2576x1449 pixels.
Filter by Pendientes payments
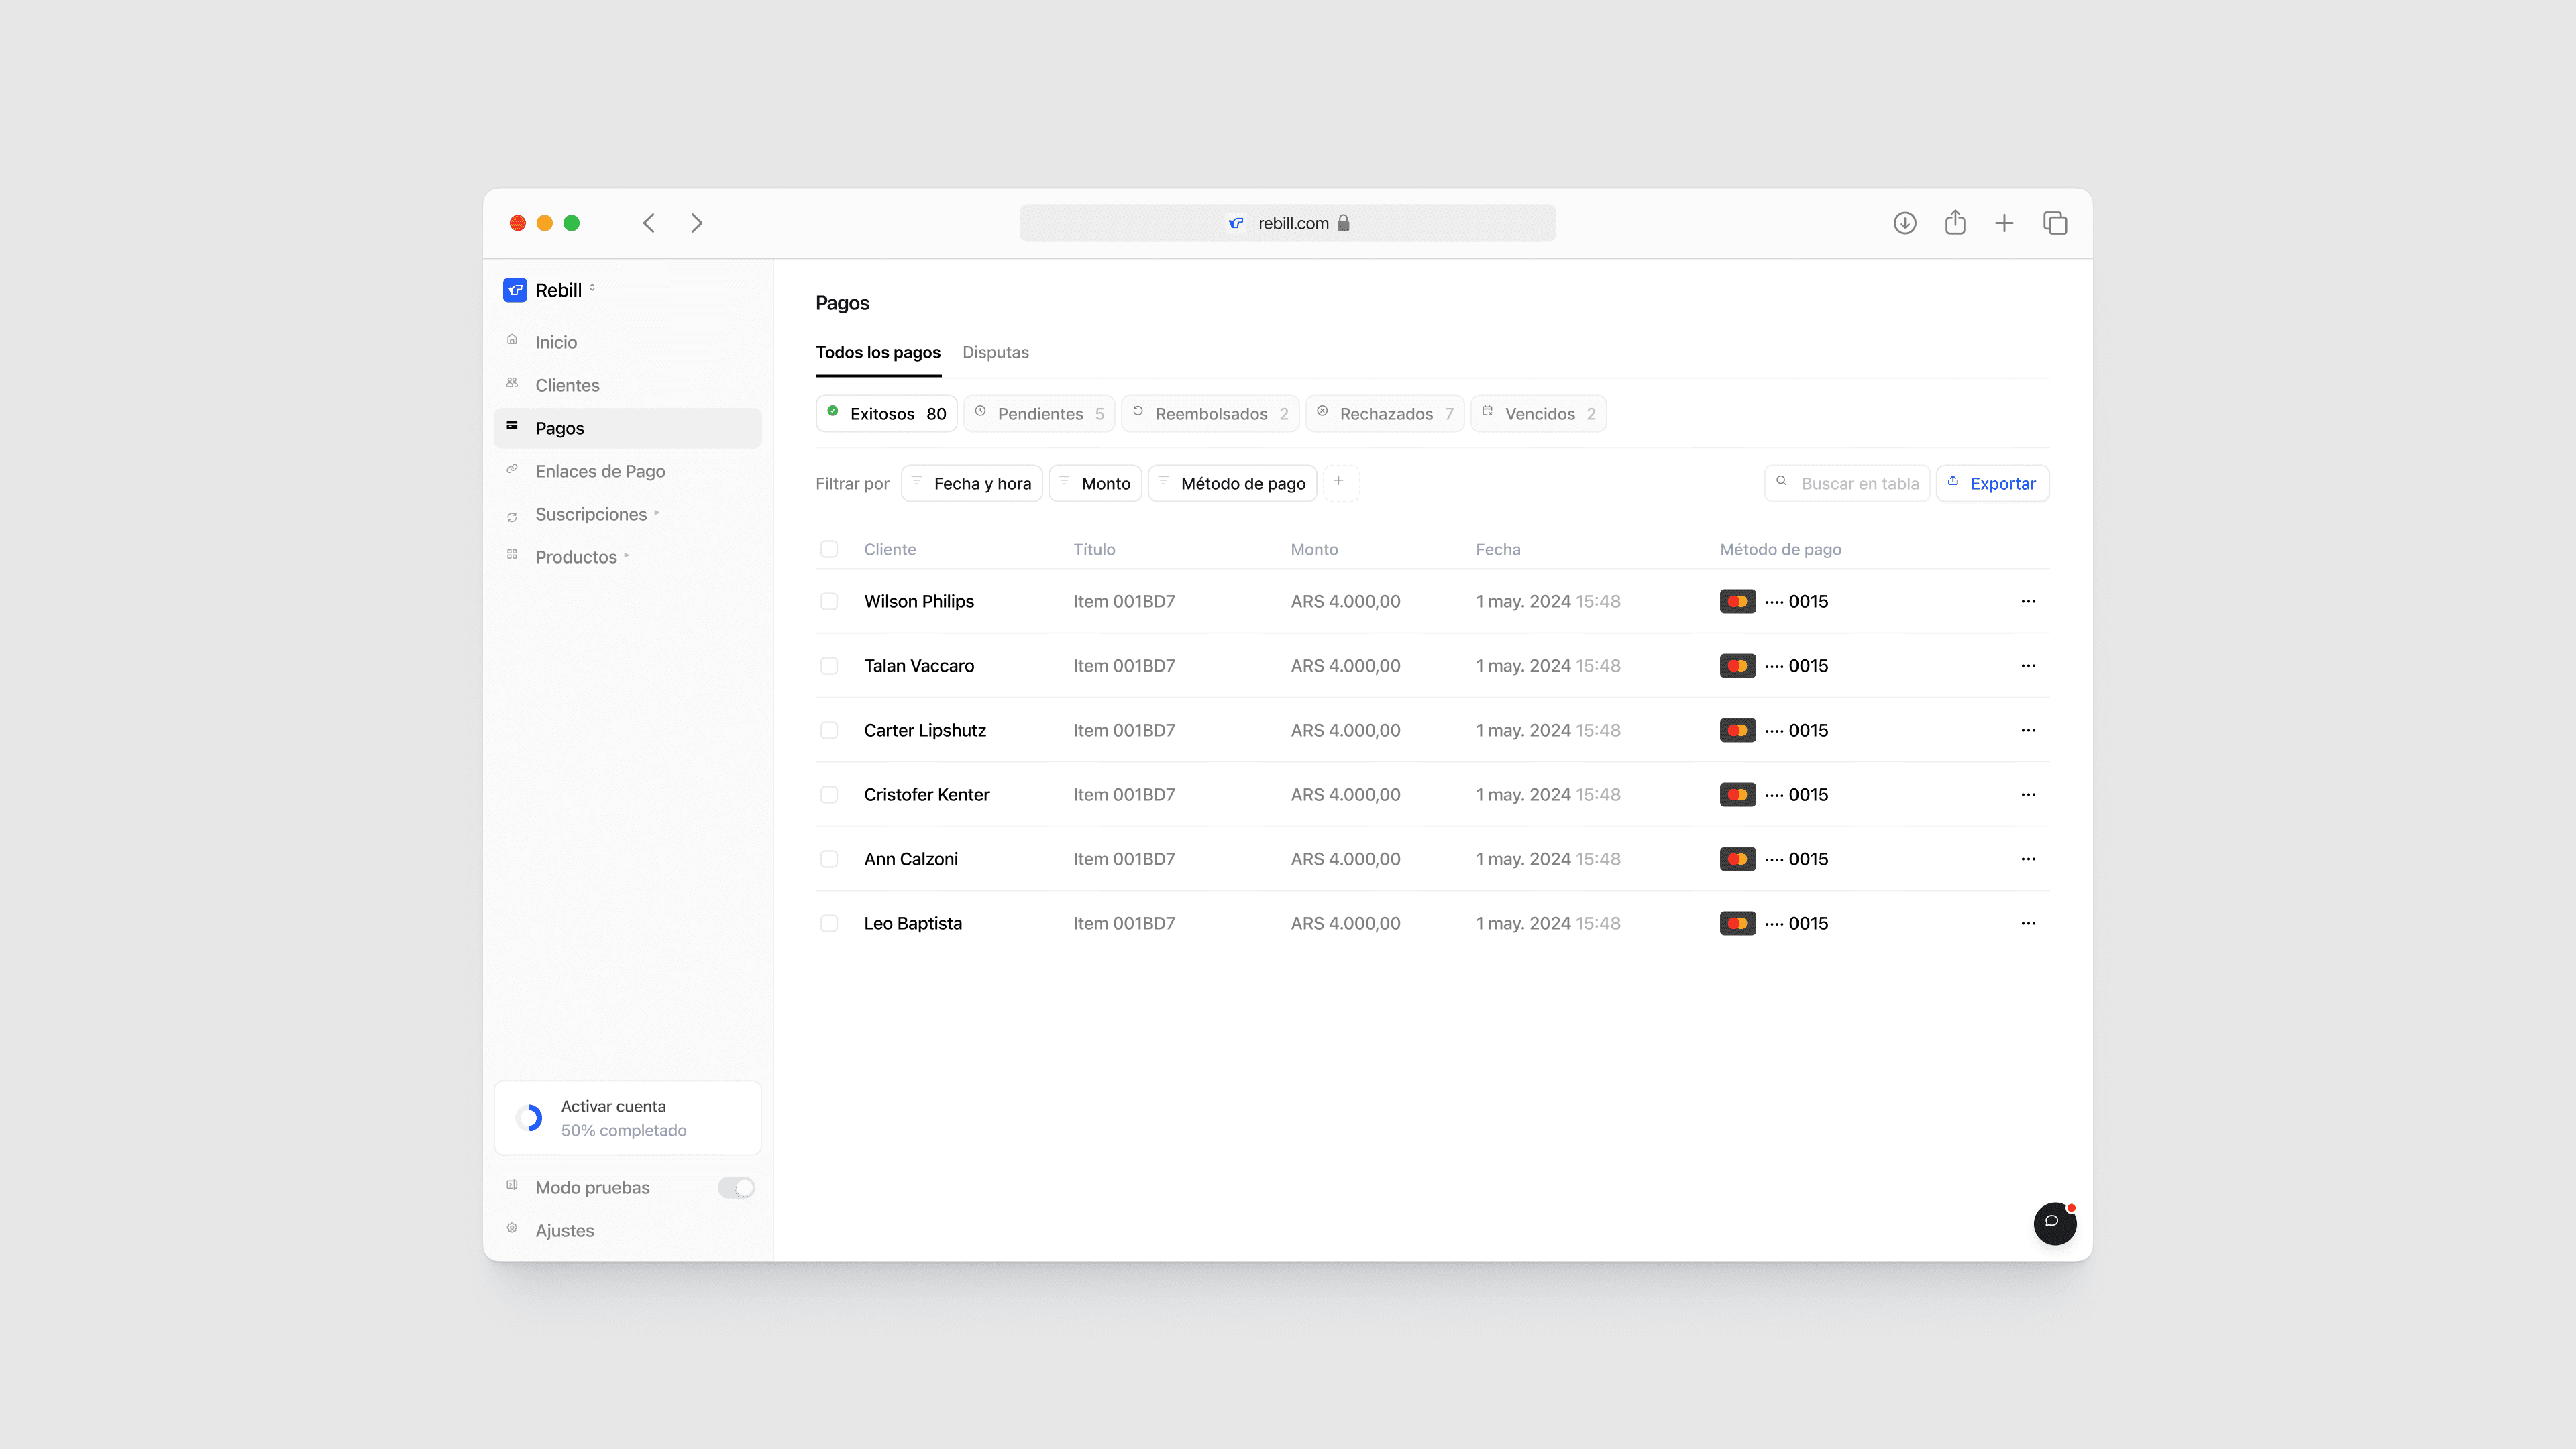tap(1040, 414)
